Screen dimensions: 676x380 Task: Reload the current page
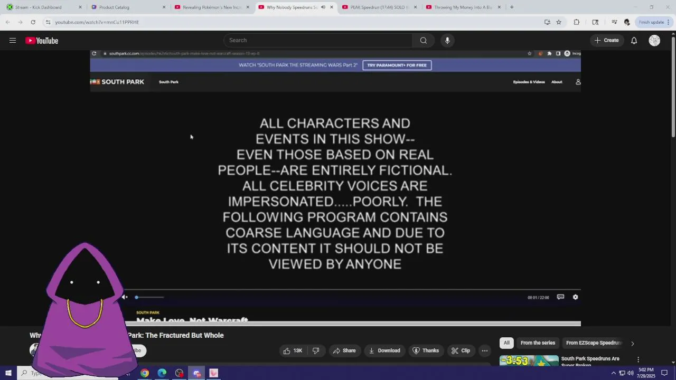33,22
